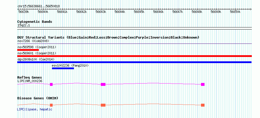Select the dgv2608n100 blue gain bar
Image resolution: width=260 pixels, height=118 pixels.
coord(134,62)
